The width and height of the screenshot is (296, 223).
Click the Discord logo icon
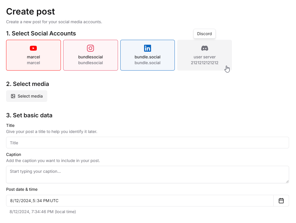click(204, 48)
